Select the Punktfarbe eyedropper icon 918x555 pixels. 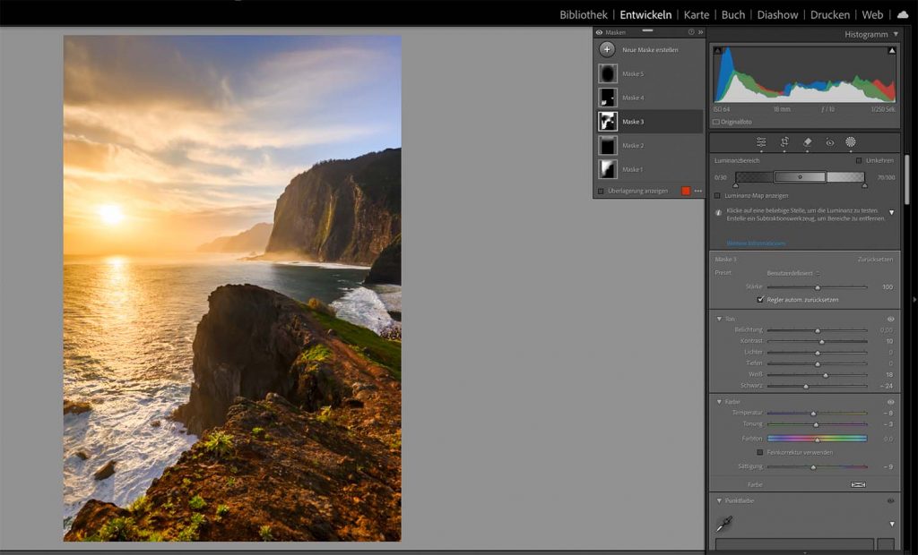point(724,524)
